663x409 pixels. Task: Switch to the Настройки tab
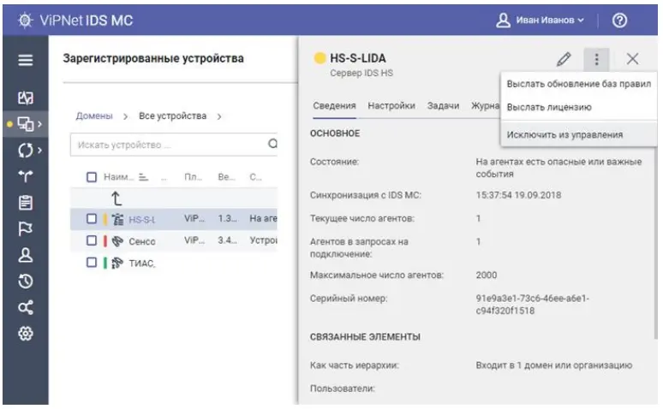point(391,105)
